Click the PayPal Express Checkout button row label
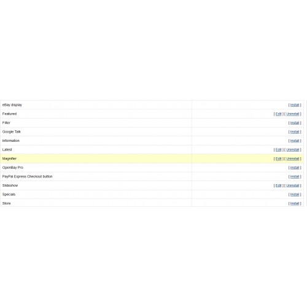Screen dimensions: 307x307 (x=27, y=176)
